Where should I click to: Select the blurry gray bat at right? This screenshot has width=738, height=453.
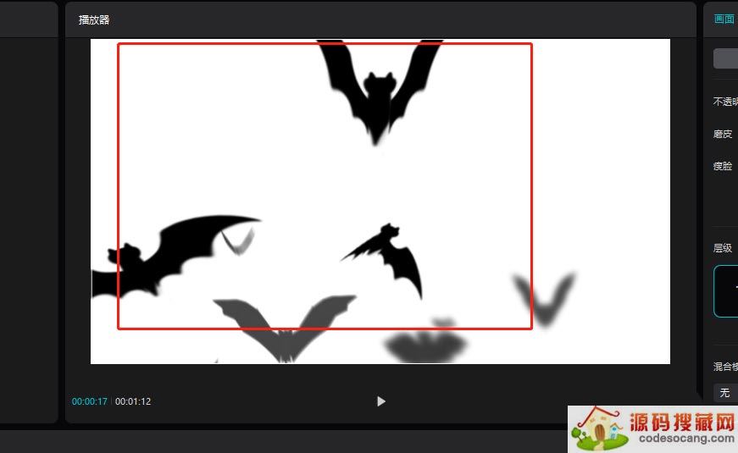(545, 298)
